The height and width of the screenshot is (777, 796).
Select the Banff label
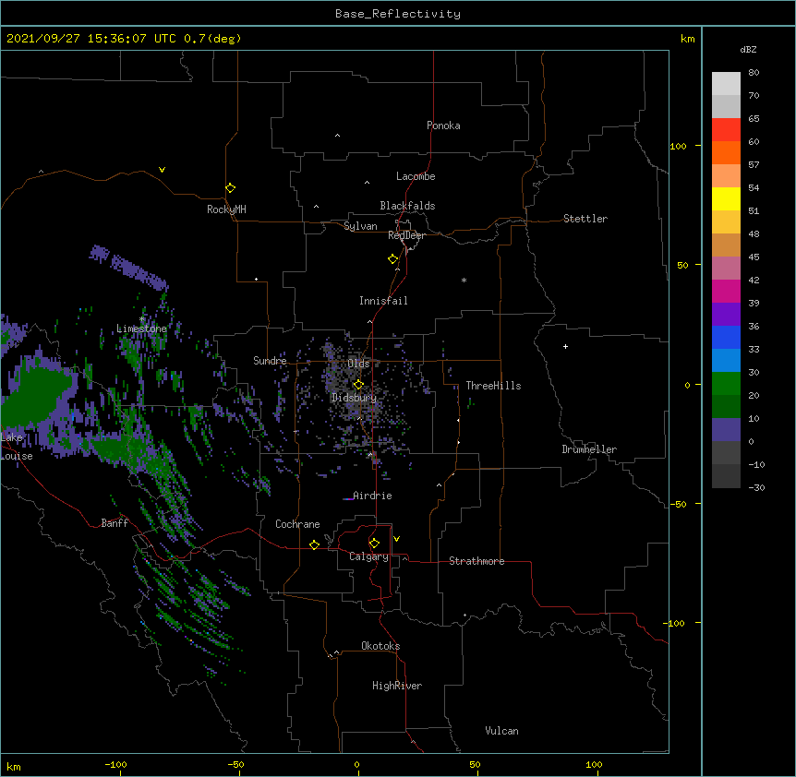point(115,523)
